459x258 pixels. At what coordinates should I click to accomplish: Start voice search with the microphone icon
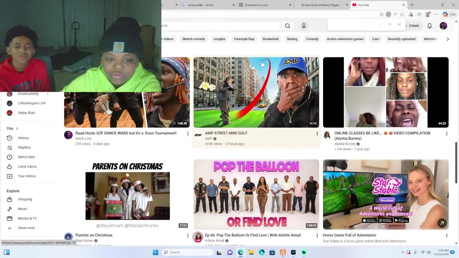click(x=304, y=26)
